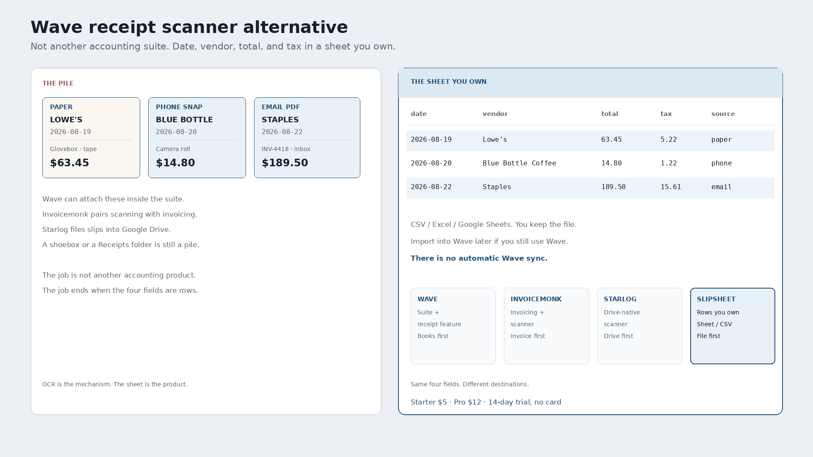Click the 2026-08-22 date on Staples card
Image resolution: width=813 pixels, height=457 pixels.
(282, 132)
